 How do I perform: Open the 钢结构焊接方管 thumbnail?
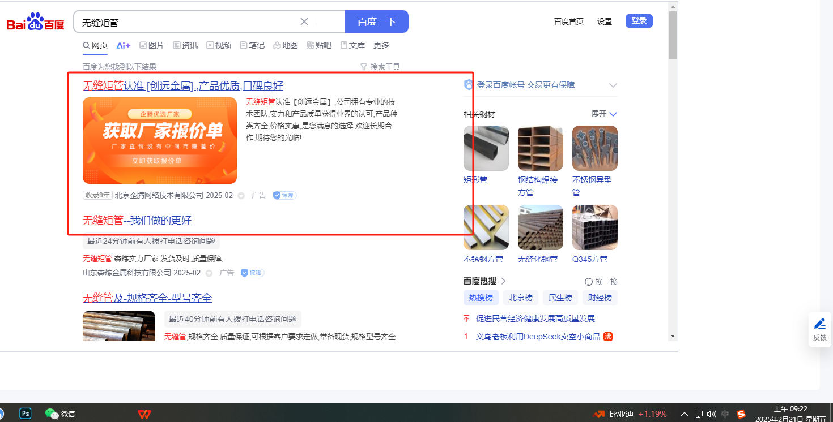pos(541,148)
